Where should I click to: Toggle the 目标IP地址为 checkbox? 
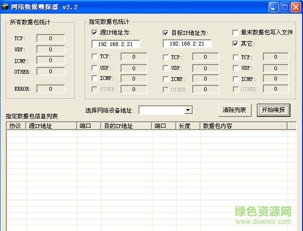click(x=166, y=33)
